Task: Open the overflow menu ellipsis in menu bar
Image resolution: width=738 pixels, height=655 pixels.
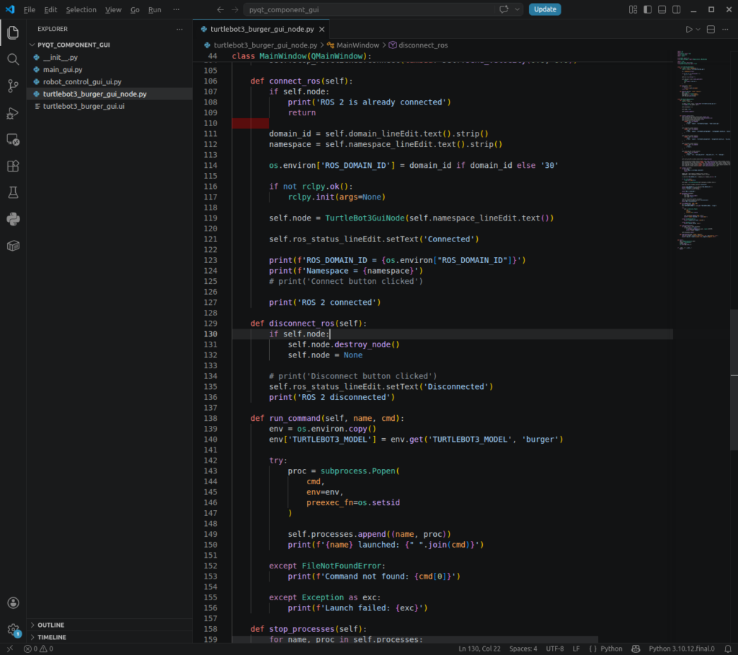Action: tap(176, 9)
